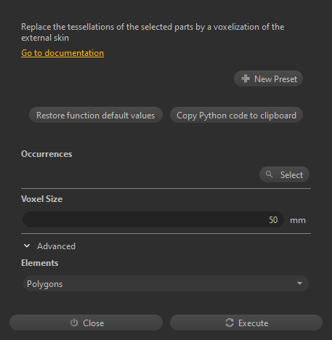Select occurrences with the Select button
This screenshot has height=340, width=332.
point(284,174)
